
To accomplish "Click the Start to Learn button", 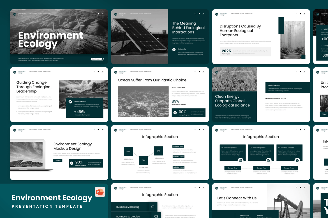I will (97, 59).
